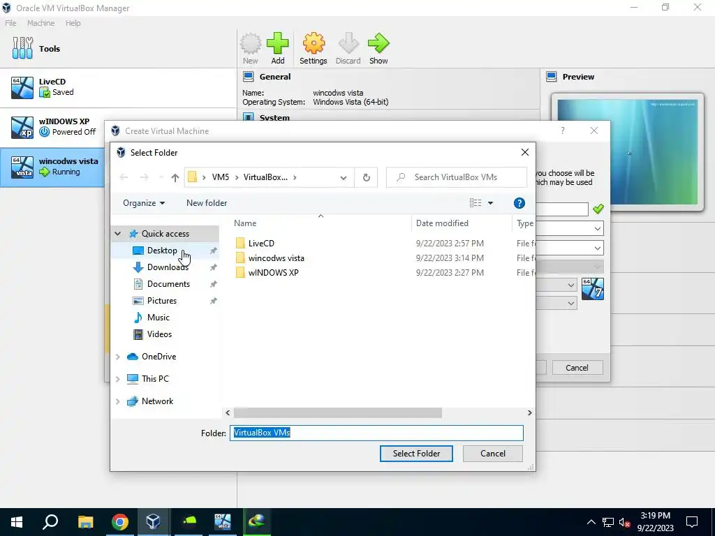
Task: Open Pictures in navigation pane
Action: coord(162,301)
